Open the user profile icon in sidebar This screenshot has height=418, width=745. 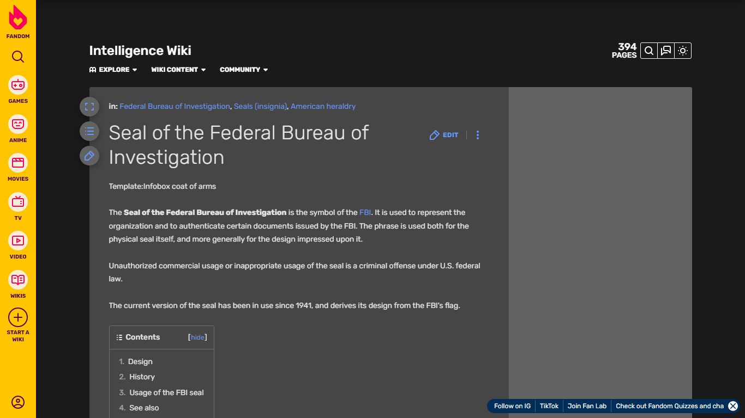(x=18, y=403)
